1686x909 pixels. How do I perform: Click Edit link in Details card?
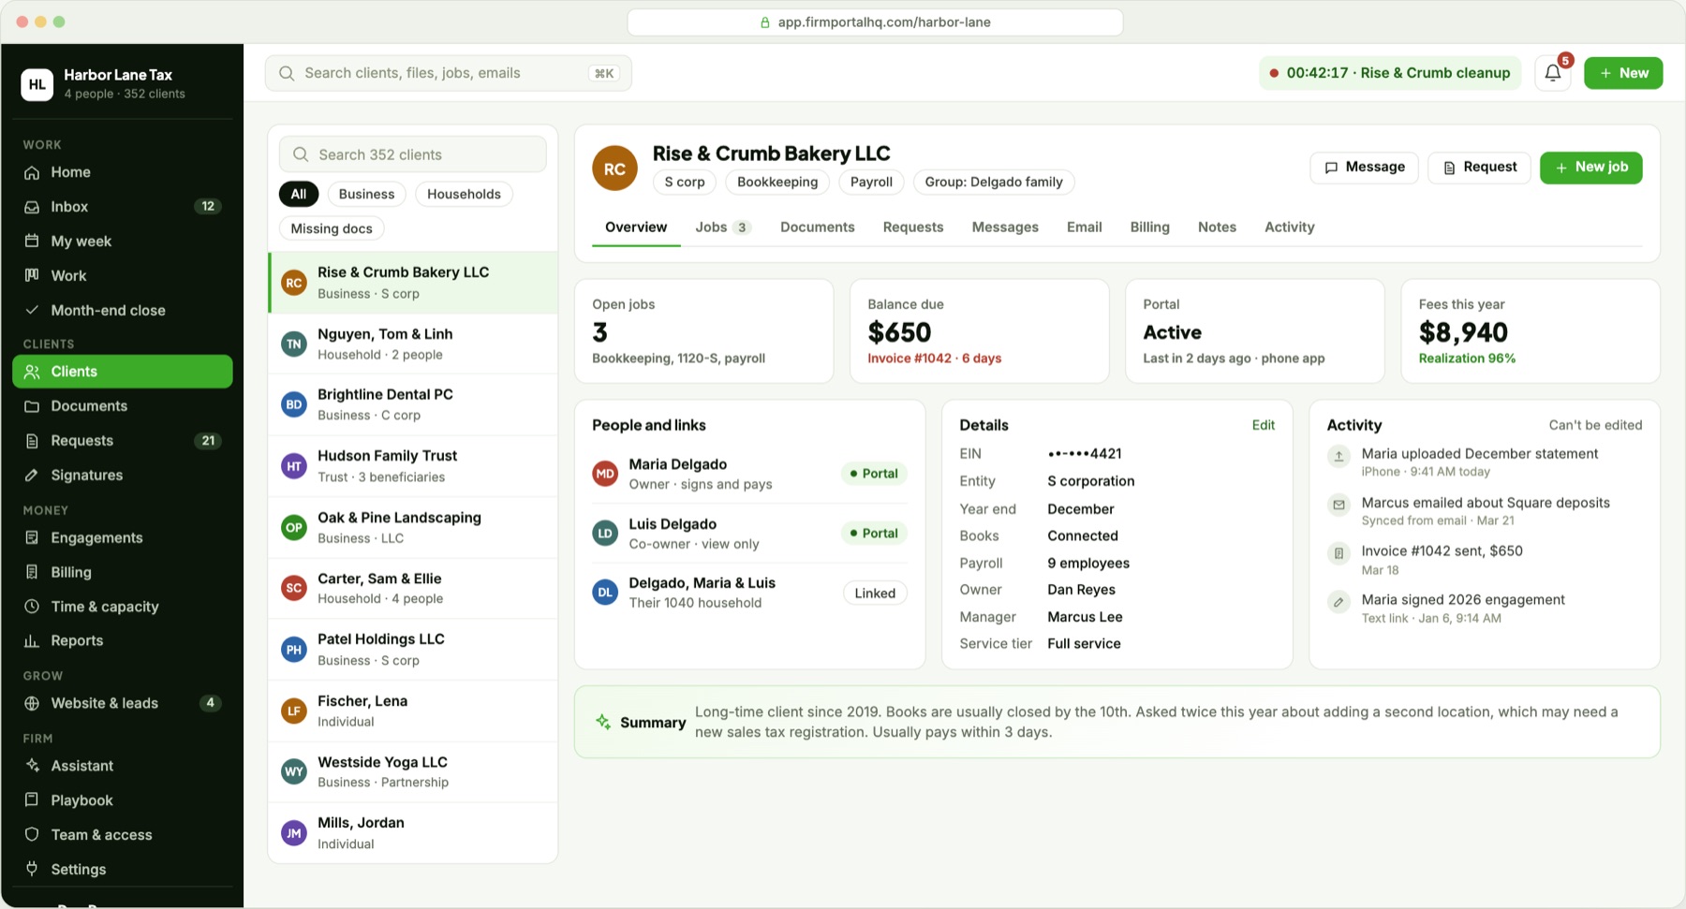click(x=1264, y=425)
